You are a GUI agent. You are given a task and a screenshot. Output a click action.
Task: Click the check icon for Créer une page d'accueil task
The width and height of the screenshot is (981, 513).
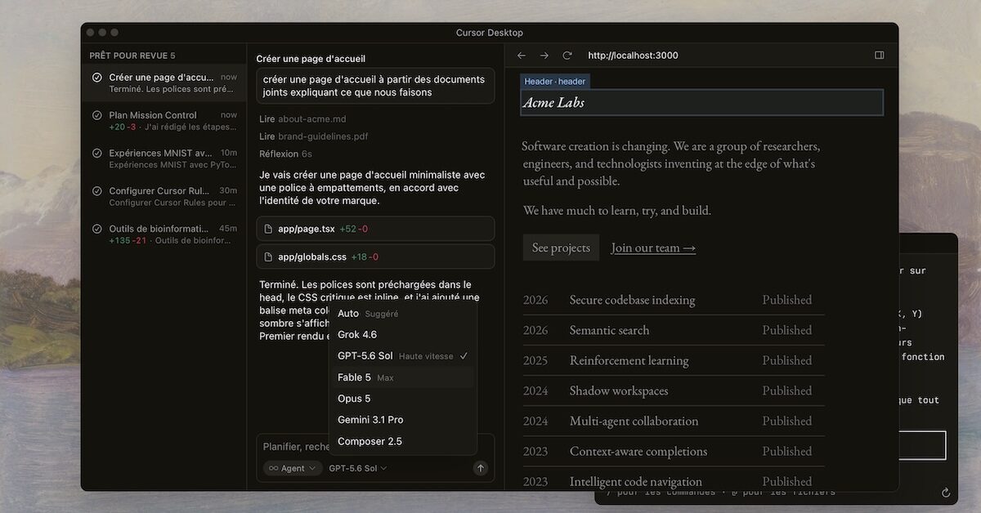(x=97, y=78)
